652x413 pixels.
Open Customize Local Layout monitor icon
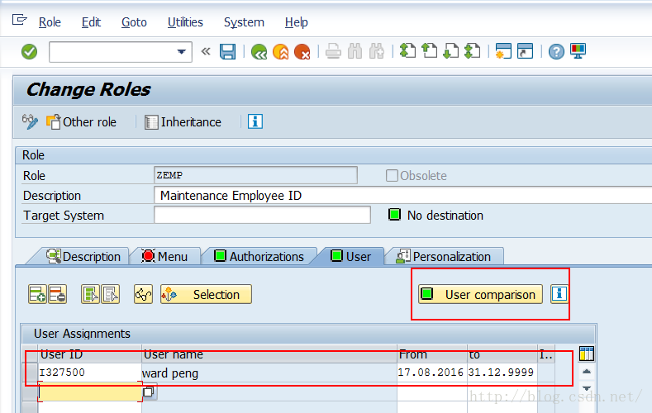[x=578, y=51]
